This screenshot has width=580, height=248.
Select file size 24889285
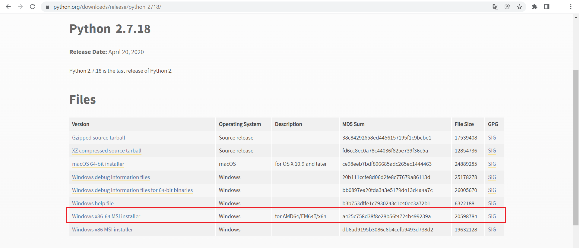466,164
